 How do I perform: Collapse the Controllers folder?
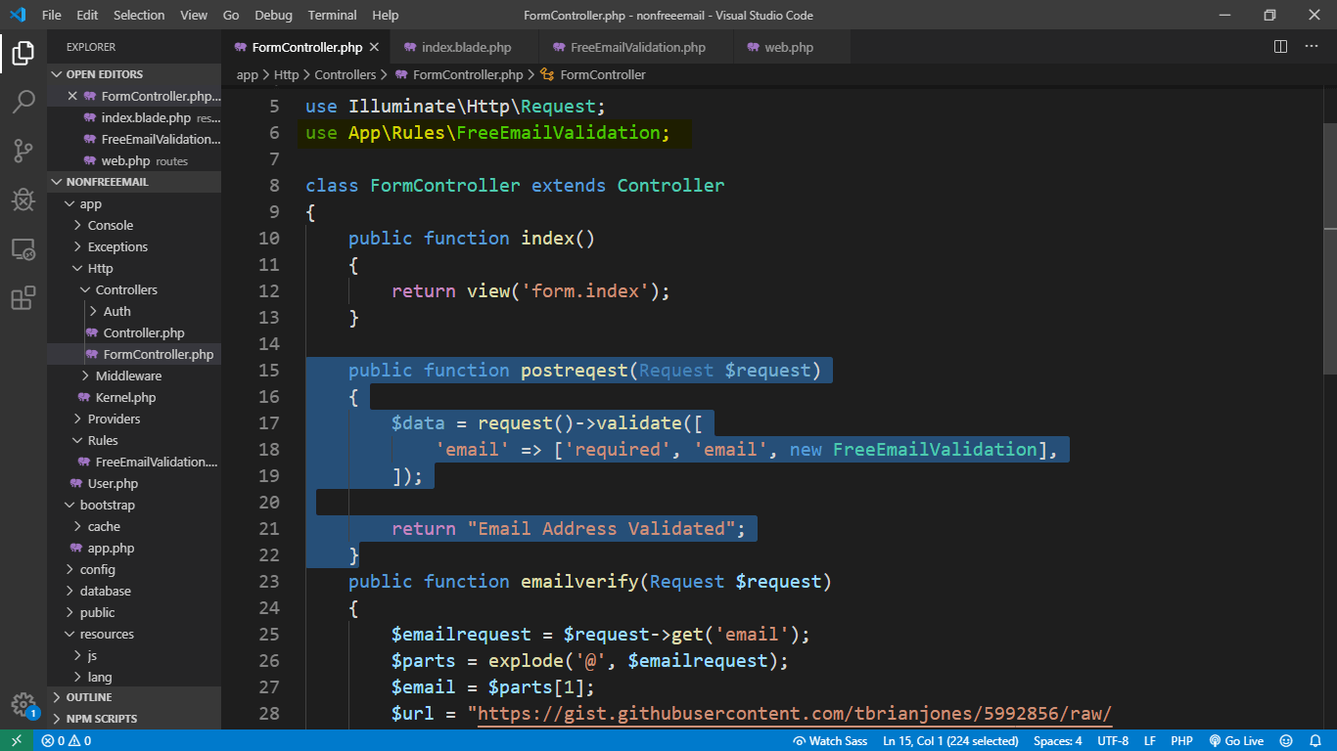coord(125,289)
